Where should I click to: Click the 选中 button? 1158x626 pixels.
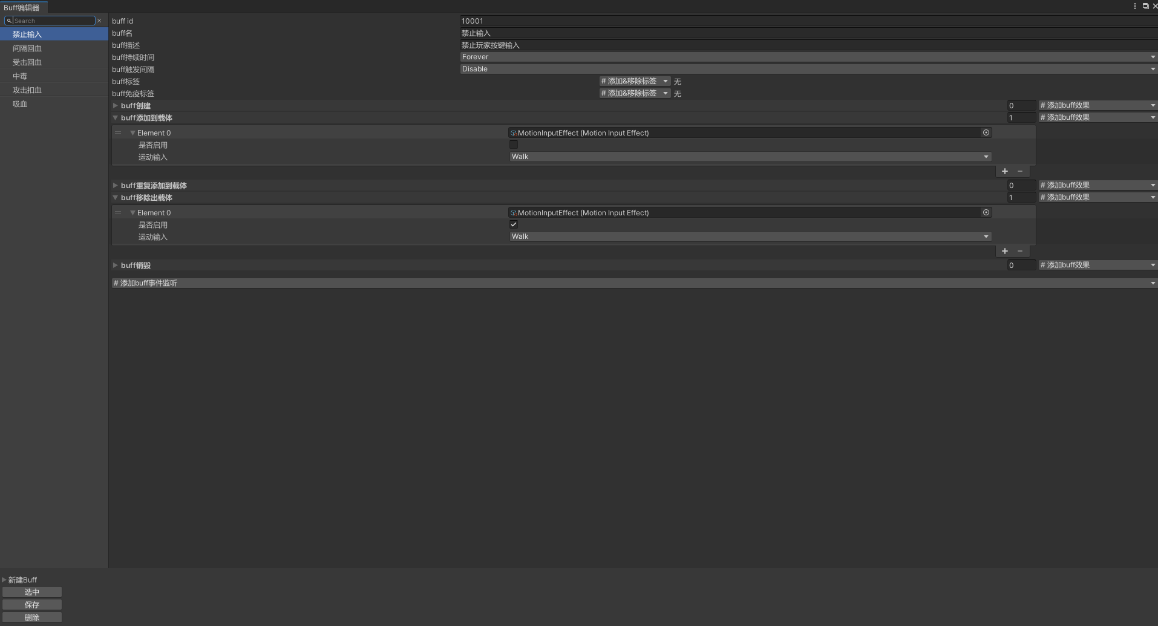point(32,592)
